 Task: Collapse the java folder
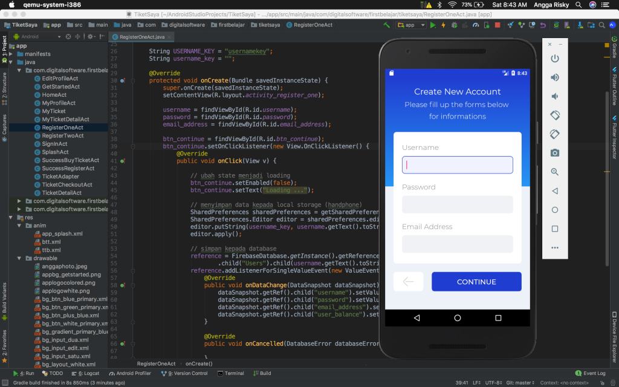coord(11,62)
